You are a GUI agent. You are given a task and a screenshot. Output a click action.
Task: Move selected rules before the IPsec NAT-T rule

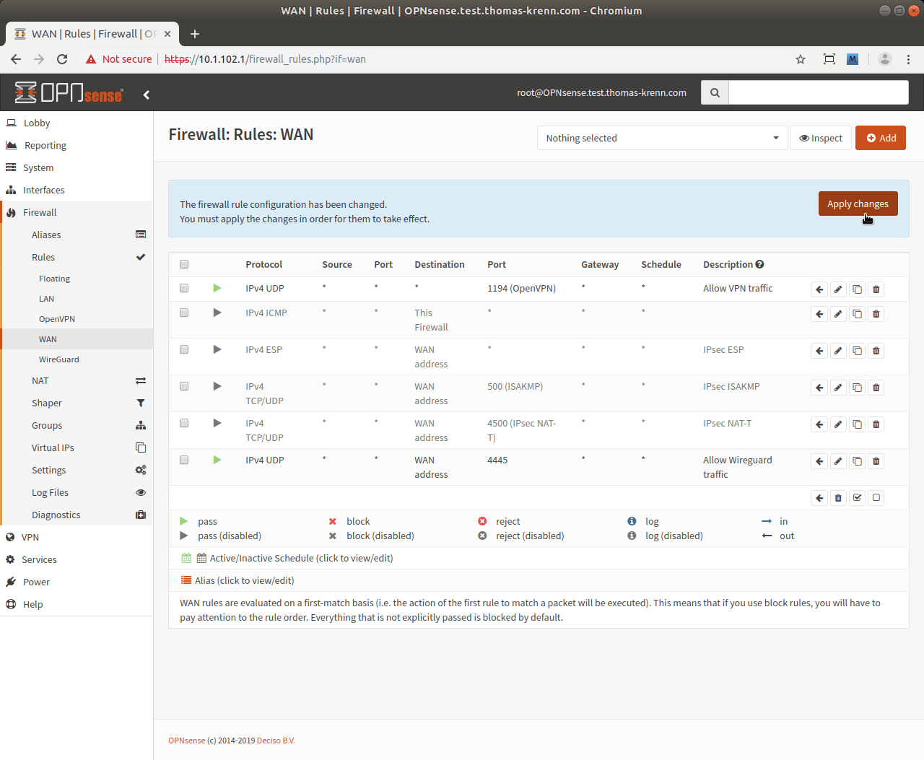point(819,424)
